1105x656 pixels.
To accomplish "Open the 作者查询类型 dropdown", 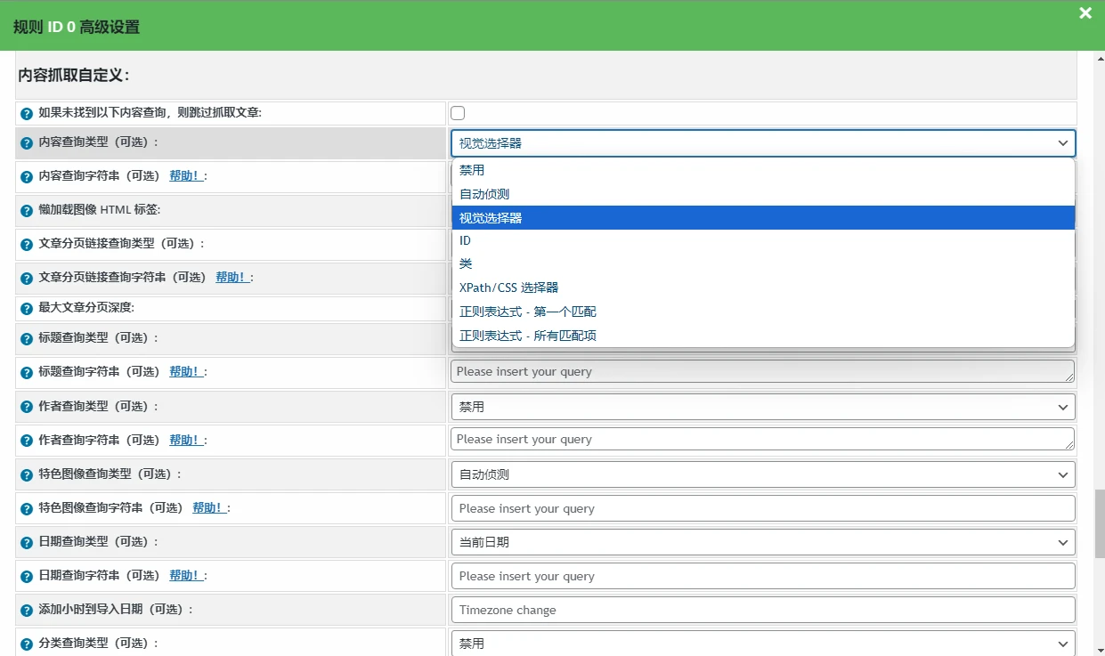I will pos(761,406).
